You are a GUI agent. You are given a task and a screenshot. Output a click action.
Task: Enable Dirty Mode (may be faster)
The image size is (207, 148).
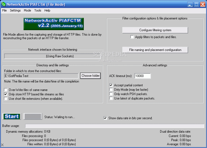(111, 90)
